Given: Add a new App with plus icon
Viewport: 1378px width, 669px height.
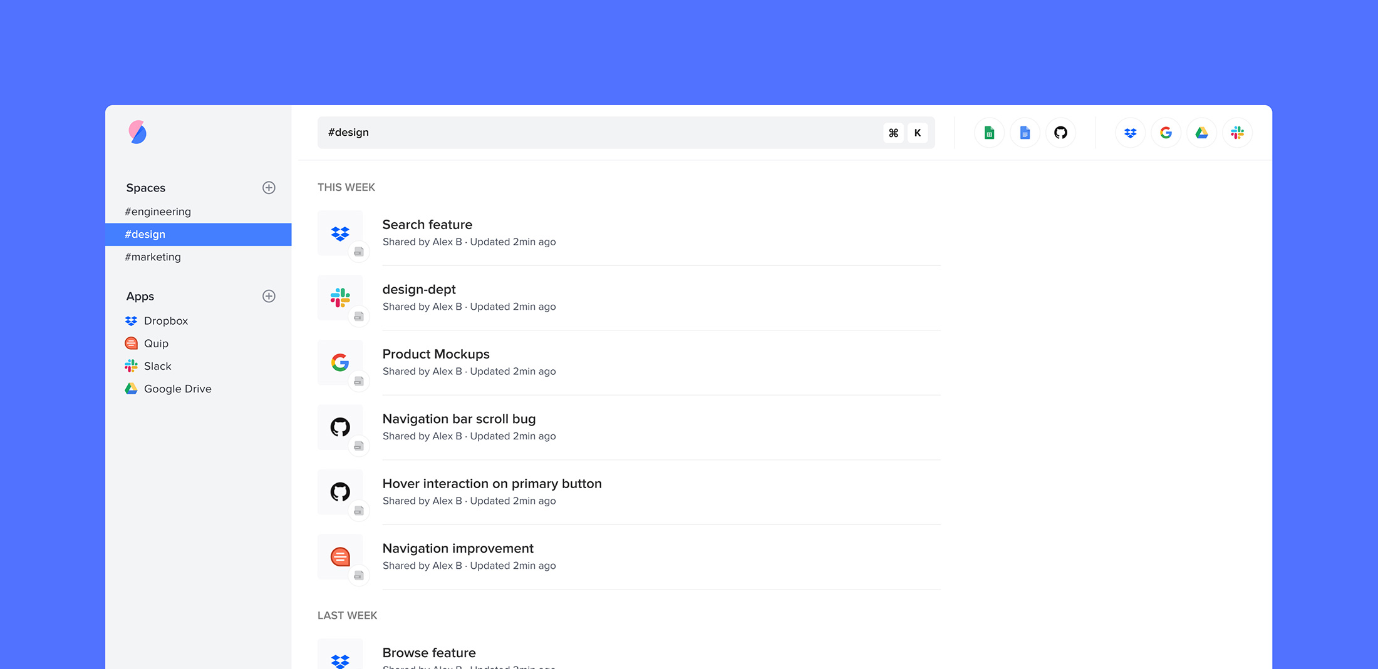Looking at the screenshot, I should click(269, 296).
